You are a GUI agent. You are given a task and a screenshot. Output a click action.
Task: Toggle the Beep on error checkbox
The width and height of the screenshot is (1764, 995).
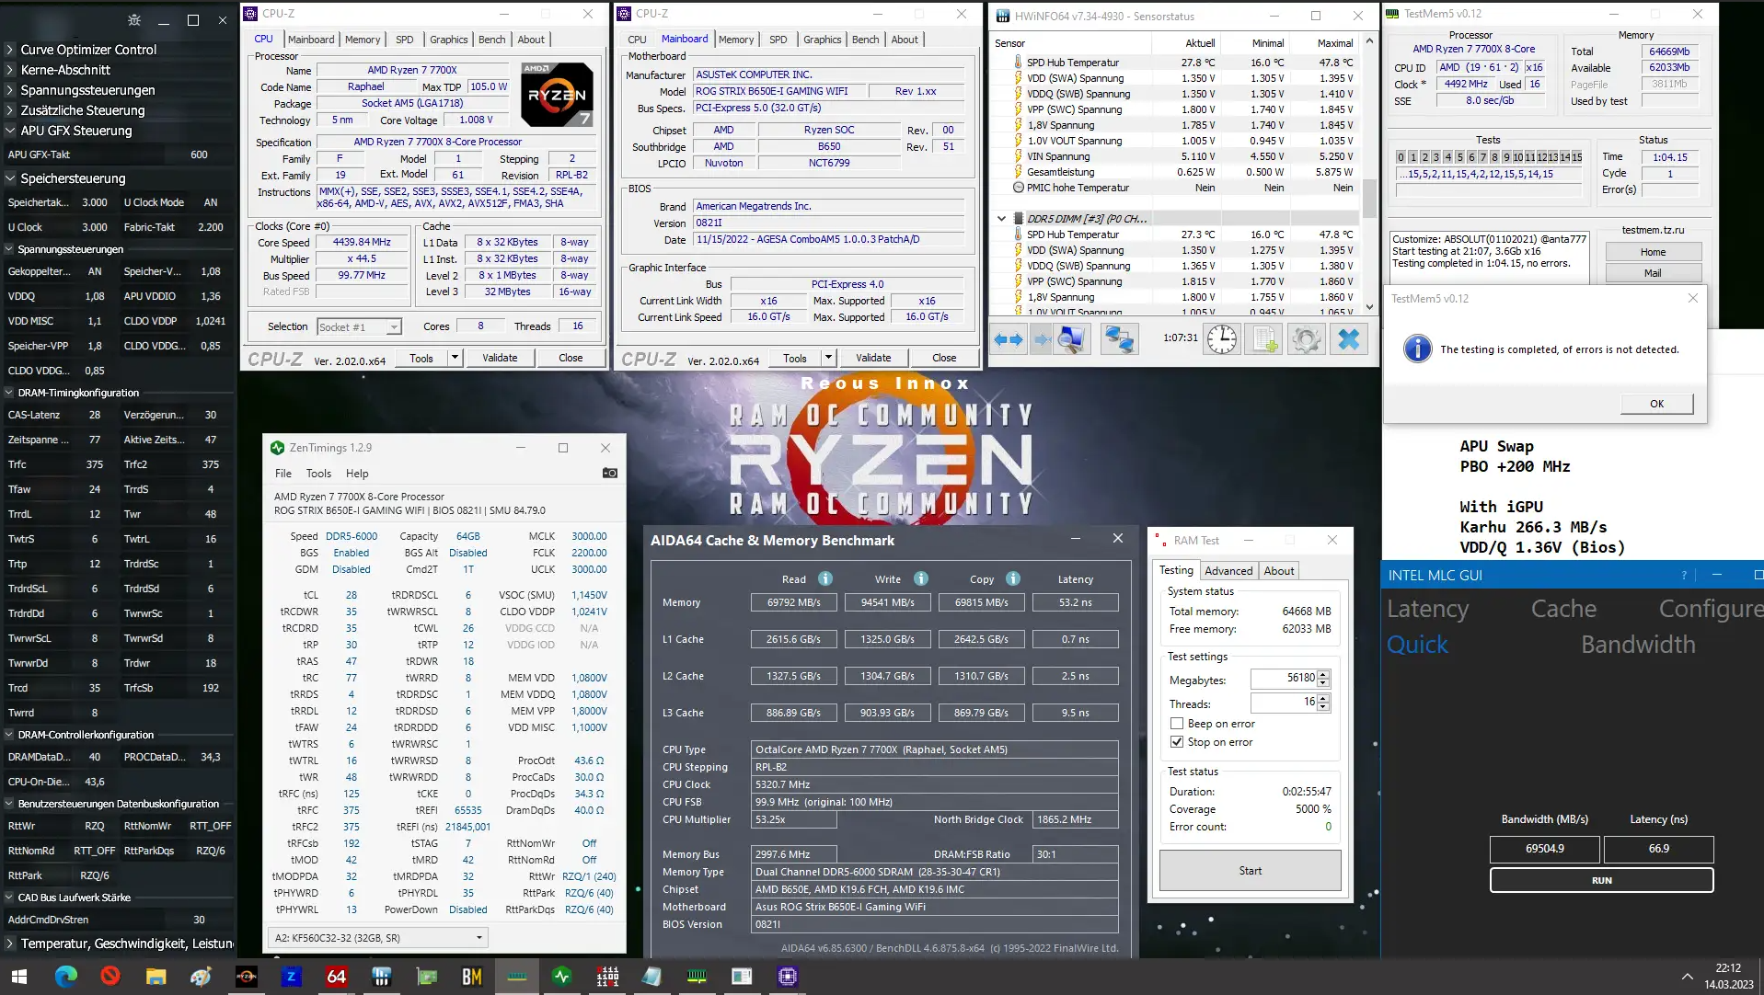pyautogui.click(x=1176, y=724)
